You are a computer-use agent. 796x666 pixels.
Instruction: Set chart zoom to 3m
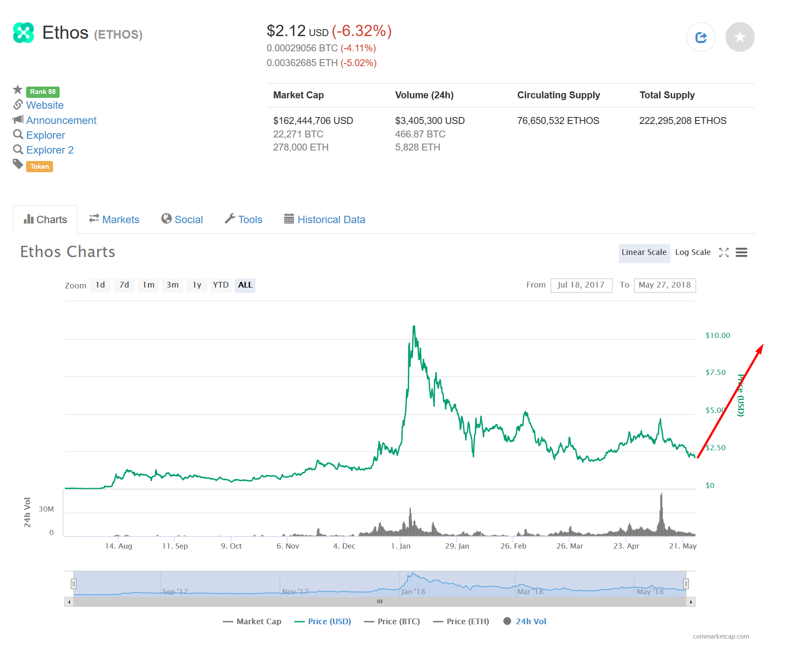coord(173,285)
